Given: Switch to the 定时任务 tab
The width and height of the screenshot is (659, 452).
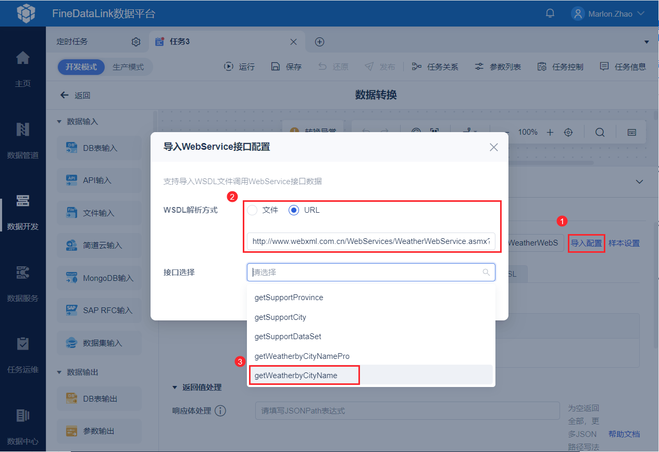Looking at the screenshot, I should [72, 42].
